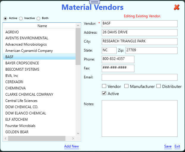The image size is (185, 152).
Task: Click into the Fax field
Action: [118, 68]
